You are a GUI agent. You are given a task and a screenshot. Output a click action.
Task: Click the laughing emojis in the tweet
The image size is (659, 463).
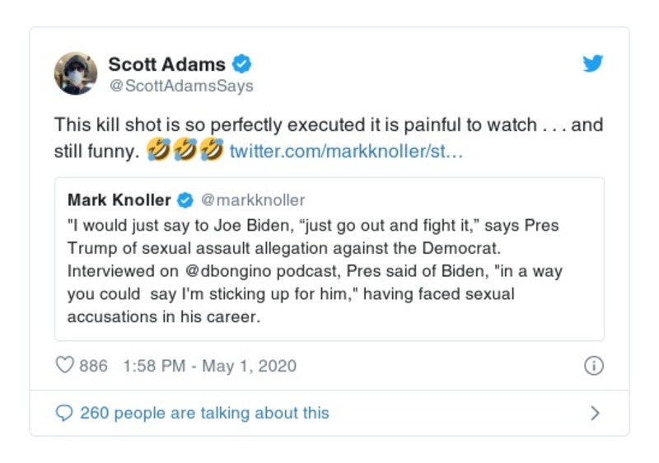coord(185,151)
